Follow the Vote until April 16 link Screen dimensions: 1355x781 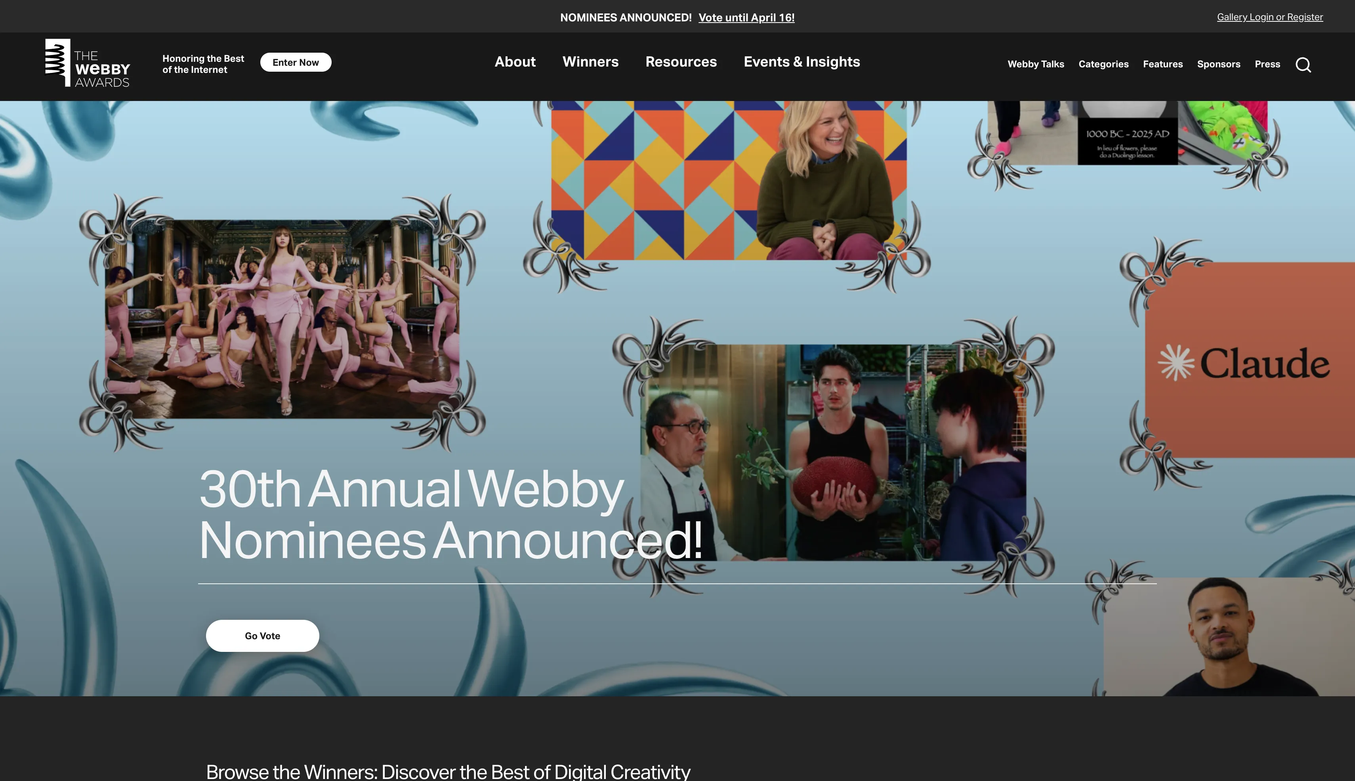pos(746,17)
